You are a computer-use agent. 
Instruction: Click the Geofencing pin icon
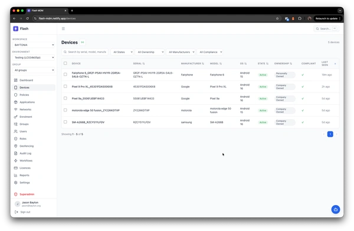pos(15,146)
